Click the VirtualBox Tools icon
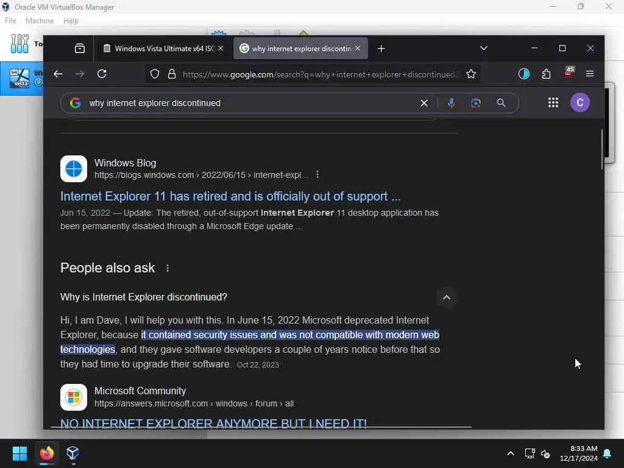 19,43
